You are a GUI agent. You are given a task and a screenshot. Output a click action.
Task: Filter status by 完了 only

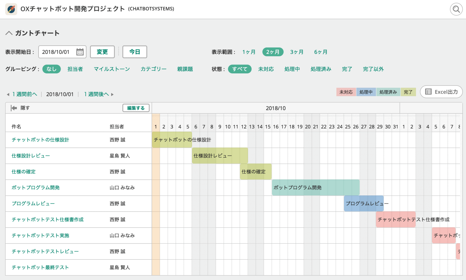pos(347,69)
